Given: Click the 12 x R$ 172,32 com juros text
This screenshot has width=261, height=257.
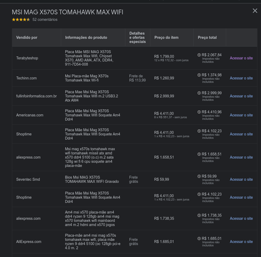Looking at the screenshot, I should tap(171, 60).
